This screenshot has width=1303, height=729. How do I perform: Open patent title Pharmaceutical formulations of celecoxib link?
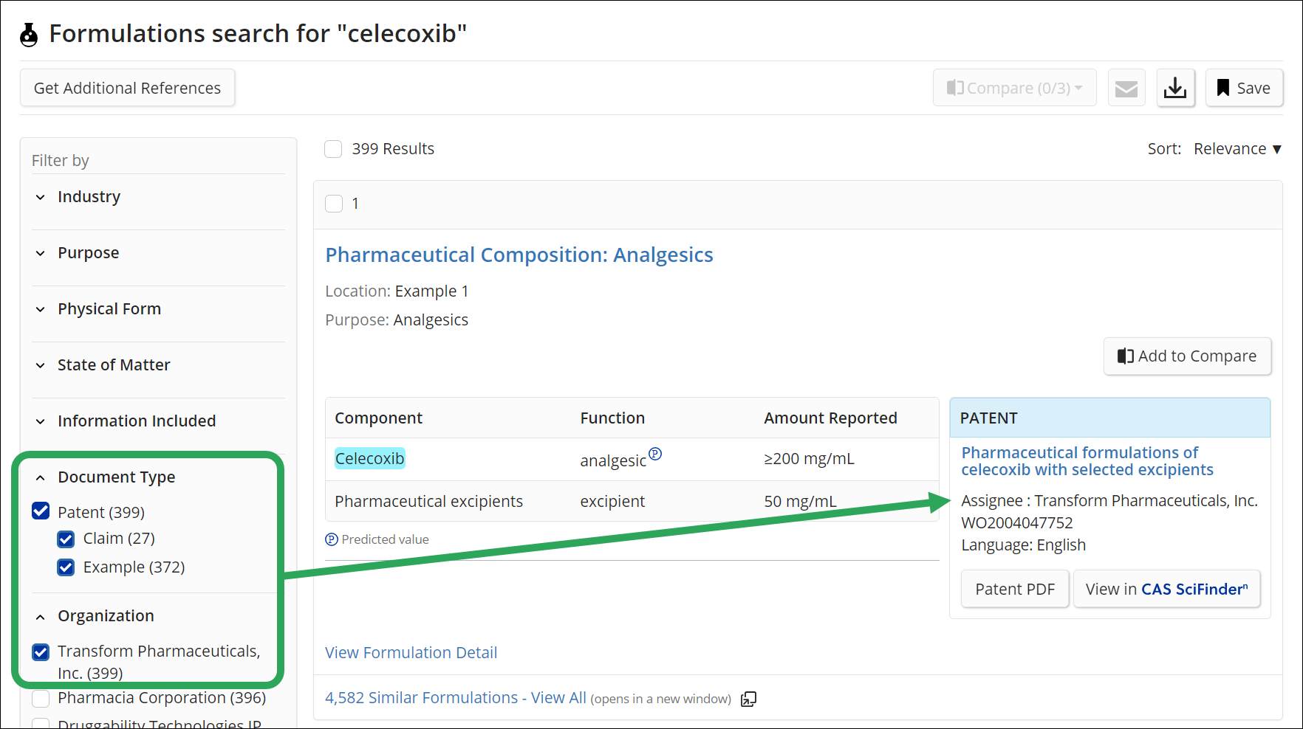coord(1087,461)
